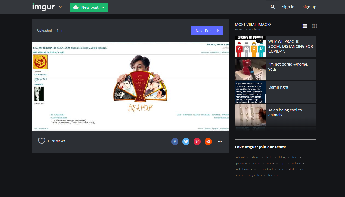Open the terms footer link

pyautogui.click(x=296, y=157)
